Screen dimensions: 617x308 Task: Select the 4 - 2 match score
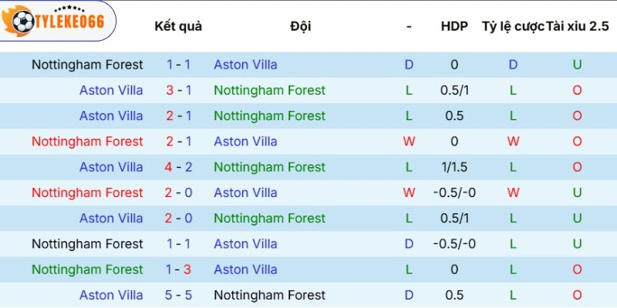[179, 167]
